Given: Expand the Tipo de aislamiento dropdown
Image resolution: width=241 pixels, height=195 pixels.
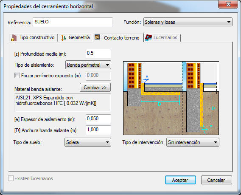Looking at the screenshot, I should pos(88,65).
